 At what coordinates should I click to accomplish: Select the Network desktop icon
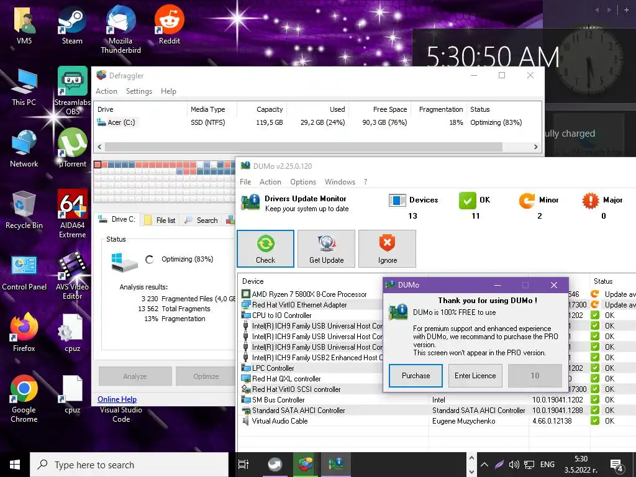pos(24,149)
